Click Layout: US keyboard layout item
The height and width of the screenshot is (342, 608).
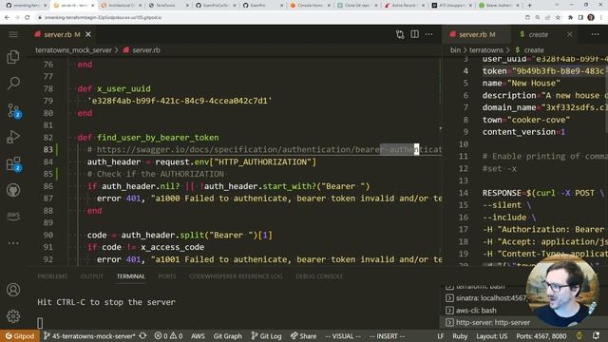[x=492, y=335]
